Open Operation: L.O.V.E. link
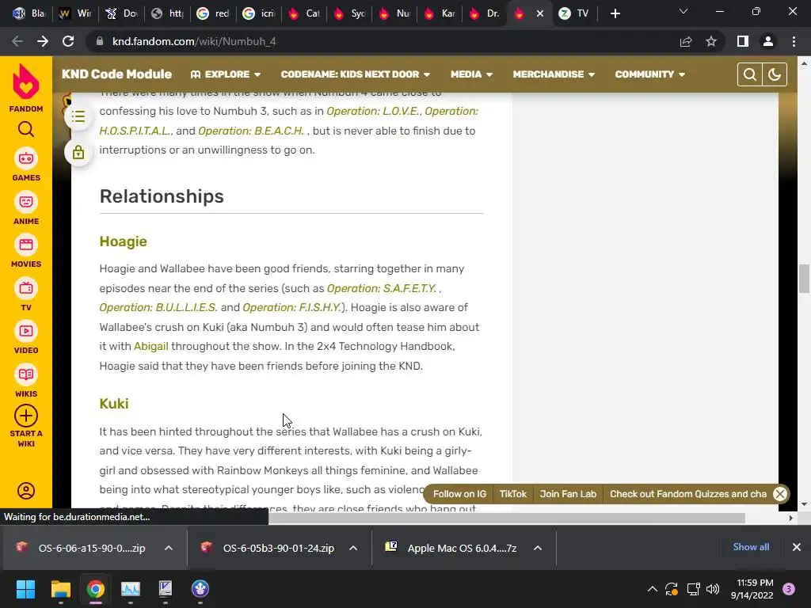811x608 pixels. pos(374,111)
